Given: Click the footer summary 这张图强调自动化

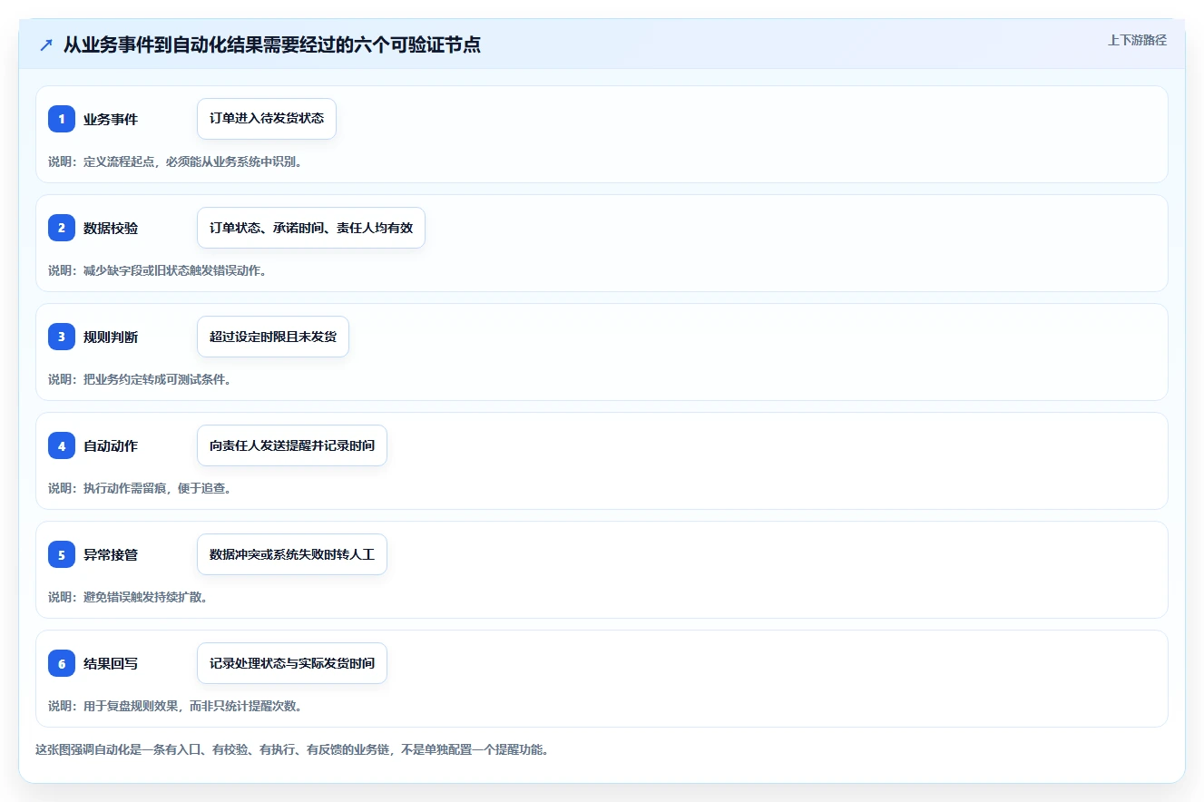Looking at the screenshot, I should (x=292, y=750).
